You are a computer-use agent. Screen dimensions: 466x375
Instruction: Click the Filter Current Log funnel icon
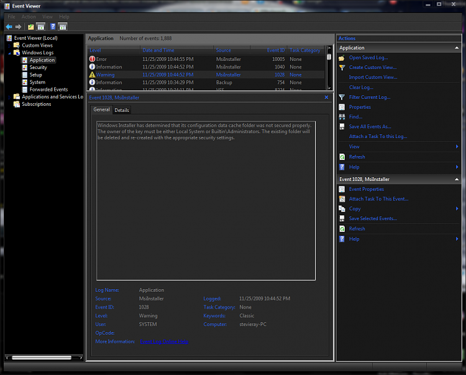[x=342, y=97]
